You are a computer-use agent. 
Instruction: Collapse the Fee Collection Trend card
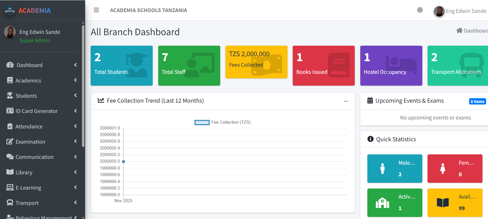point(346,101)
